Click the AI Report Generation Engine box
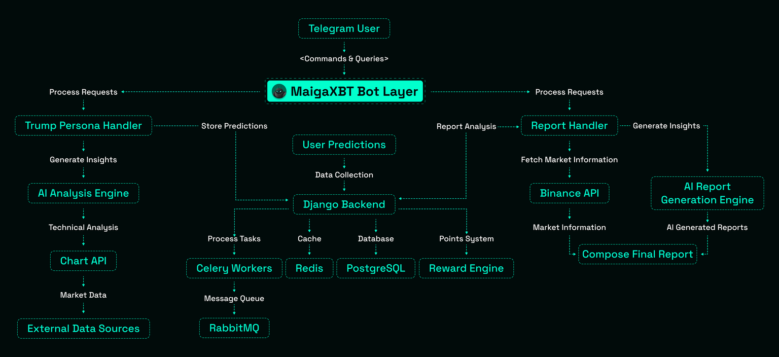Screen dimensions: 779x357 (707, 193)
